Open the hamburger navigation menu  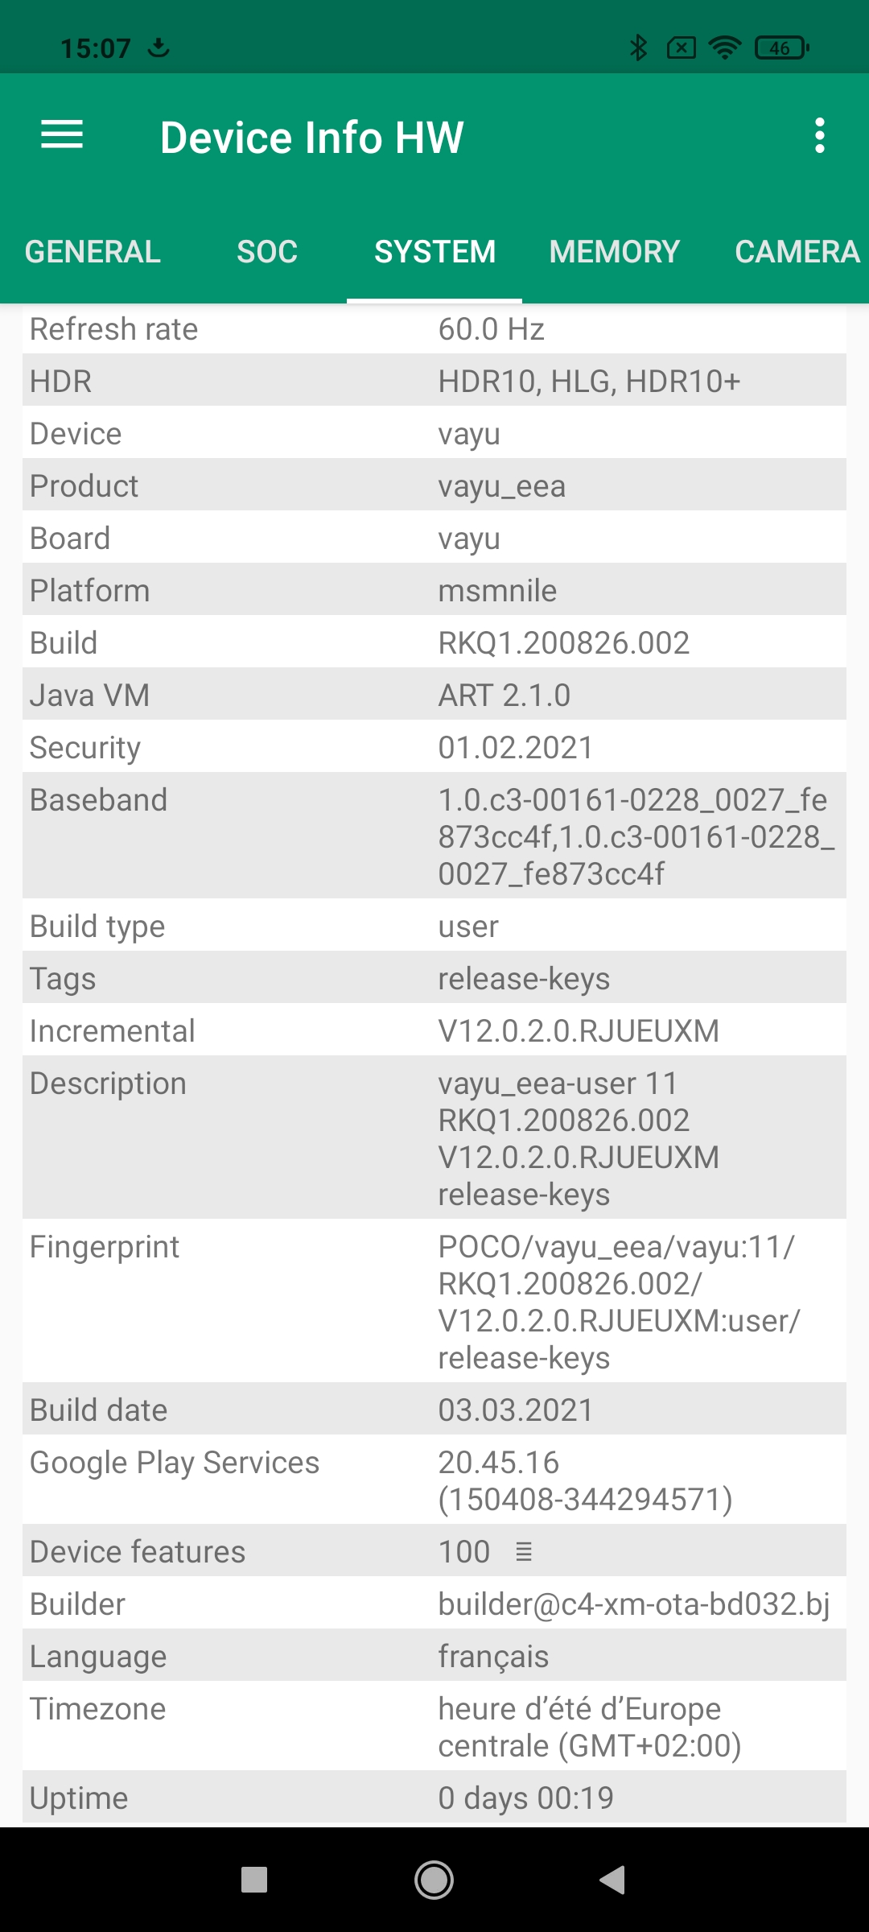point(62,134)
